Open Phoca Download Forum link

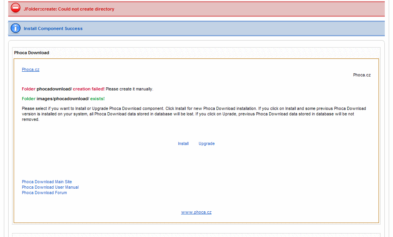[x=44, y=193]
